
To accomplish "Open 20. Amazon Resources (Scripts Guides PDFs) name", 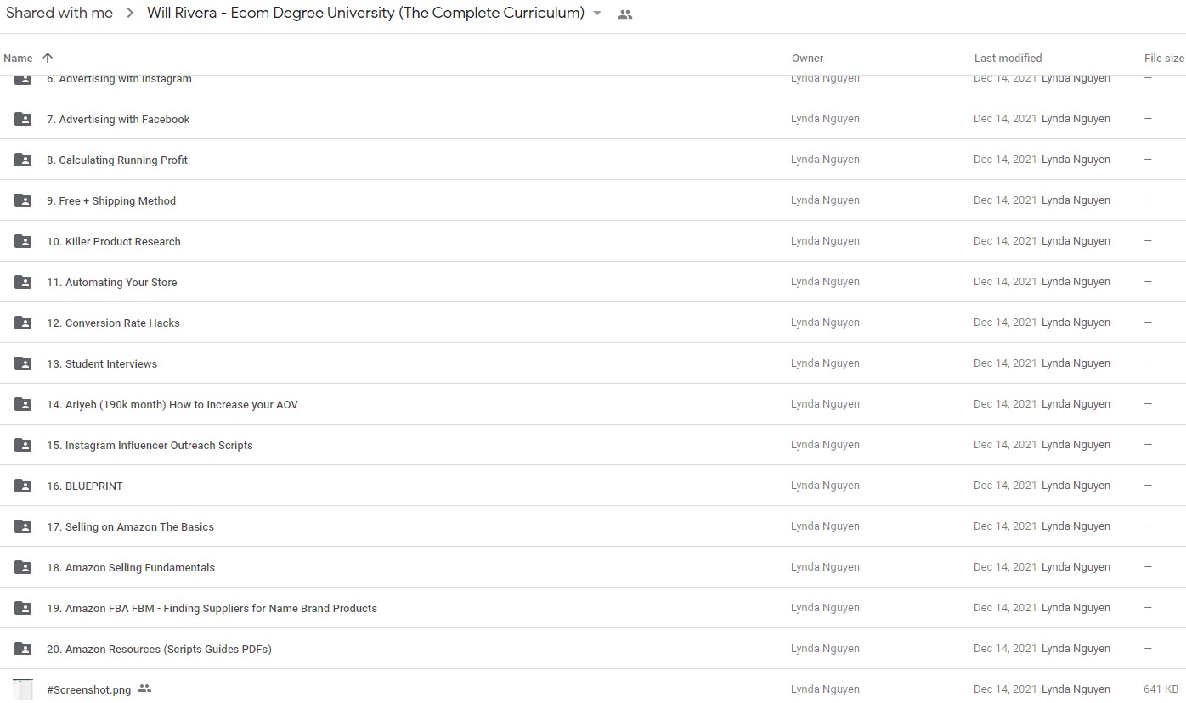I will pyautogui.click(x=159, y=650).
